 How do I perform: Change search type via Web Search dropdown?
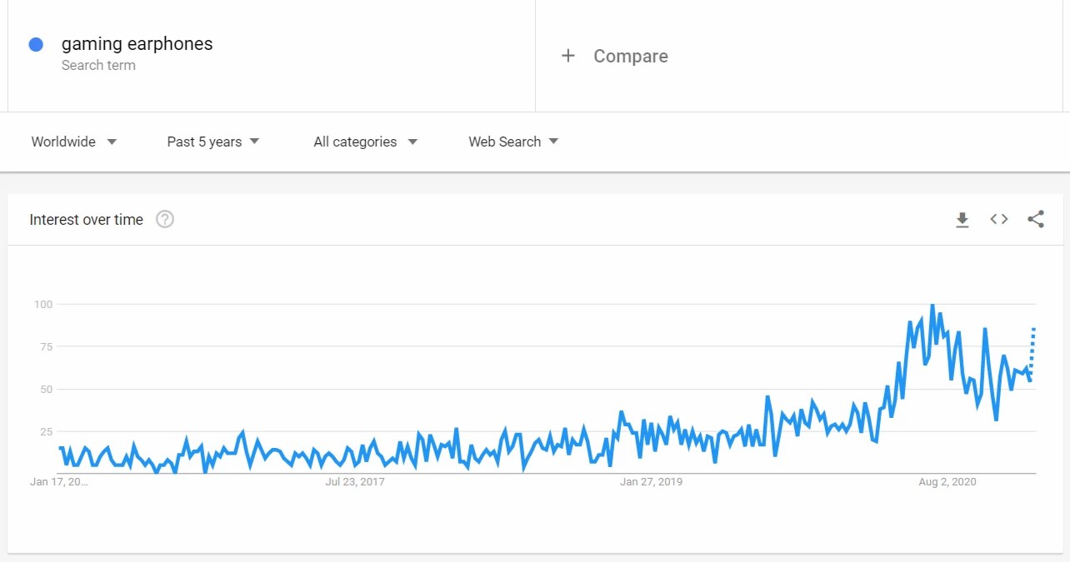pos(512,142)
